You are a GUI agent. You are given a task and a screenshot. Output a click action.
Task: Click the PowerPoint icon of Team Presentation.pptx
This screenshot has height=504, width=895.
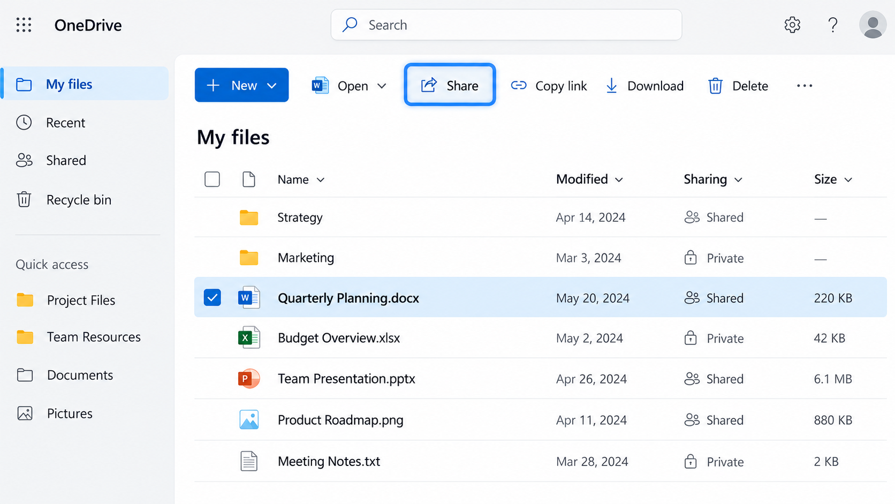pyautogui.click(x=249, y=379)
